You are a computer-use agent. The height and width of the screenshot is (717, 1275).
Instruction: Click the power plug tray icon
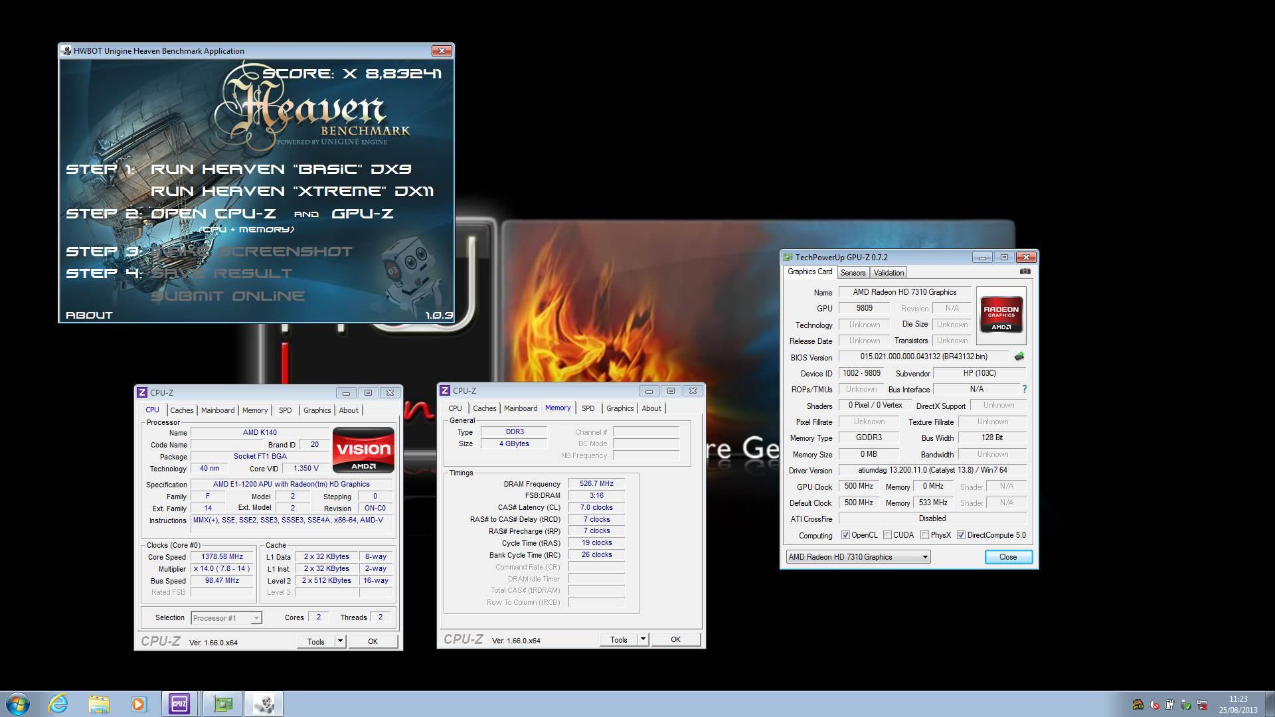(x=1170, y=704)
